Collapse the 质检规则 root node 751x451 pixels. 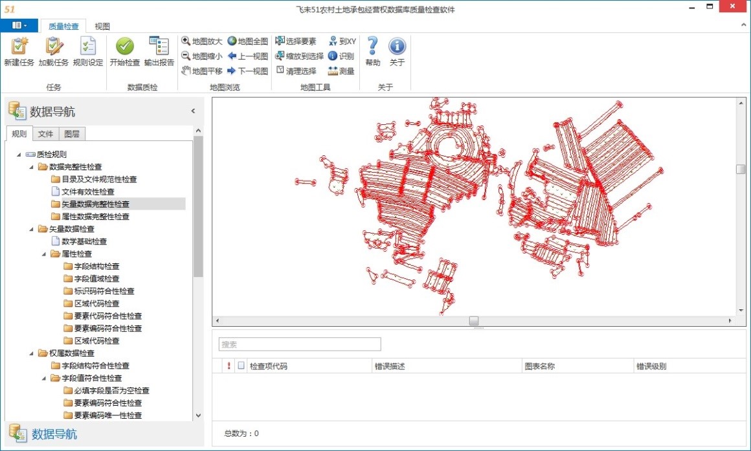pyautogui.click(x=19, y=154)
